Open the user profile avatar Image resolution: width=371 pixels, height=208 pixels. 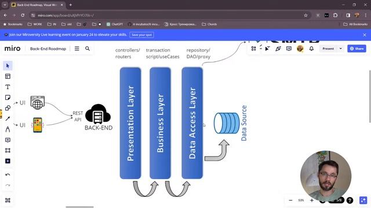pyautogui.click(x=300, y=49)
